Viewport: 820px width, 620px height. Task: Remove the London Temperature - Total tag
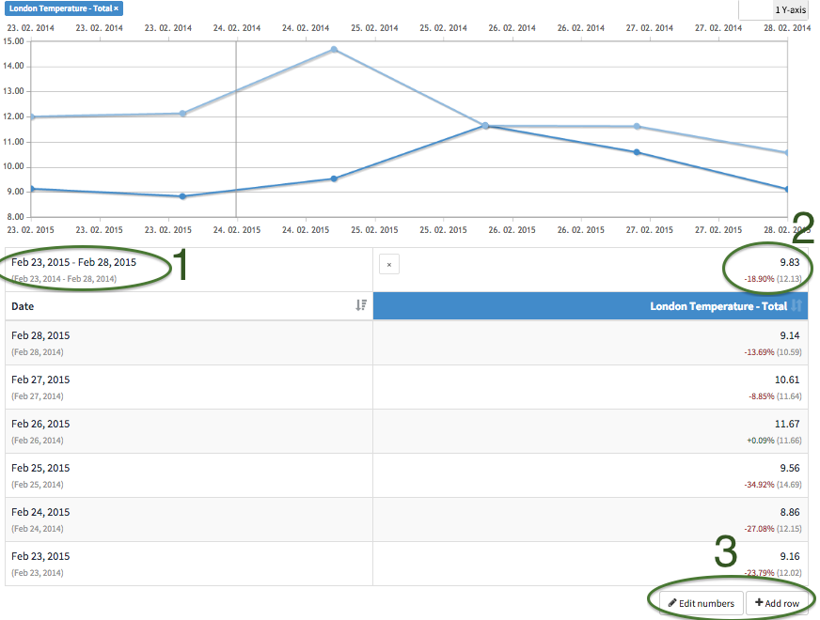tap(116, 8)
